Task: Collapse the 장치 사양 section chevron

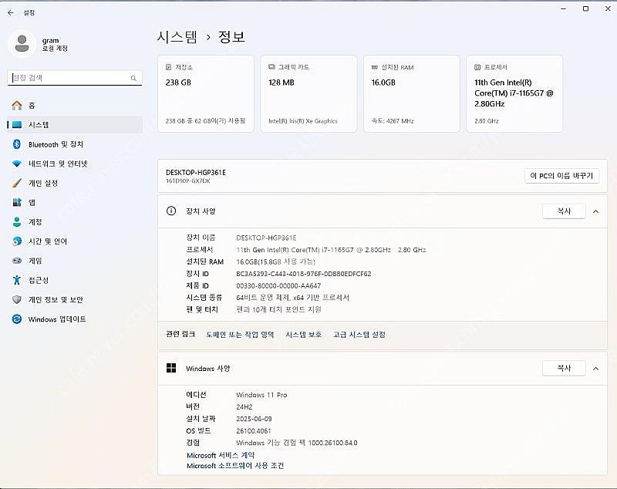Action: click(595, 211)
